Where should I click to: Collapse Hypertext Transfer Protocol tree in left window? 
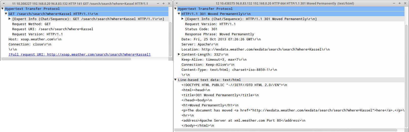point(3,9)
